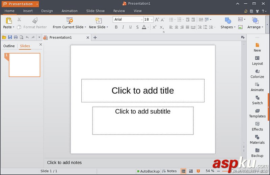This screenshot has width=270, height=175.
Task: Close the Presentation1 document tab
Action: point(88,37)
